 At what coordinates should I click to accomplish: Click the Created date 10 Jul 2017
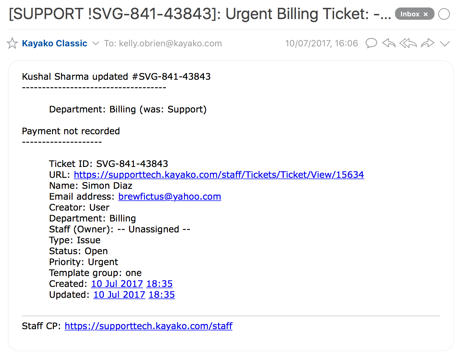pyautogui.click(x=117, y=284)
